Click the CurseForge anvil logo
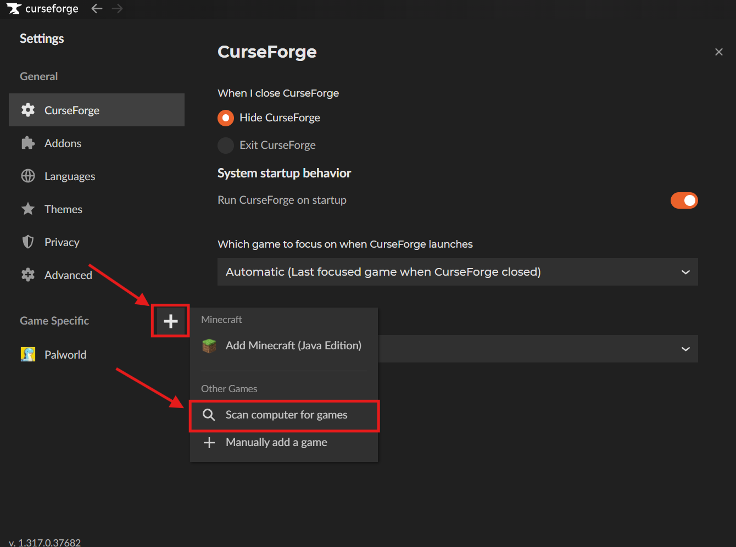This screenshot has height=547, width=736. click(14, 8)
